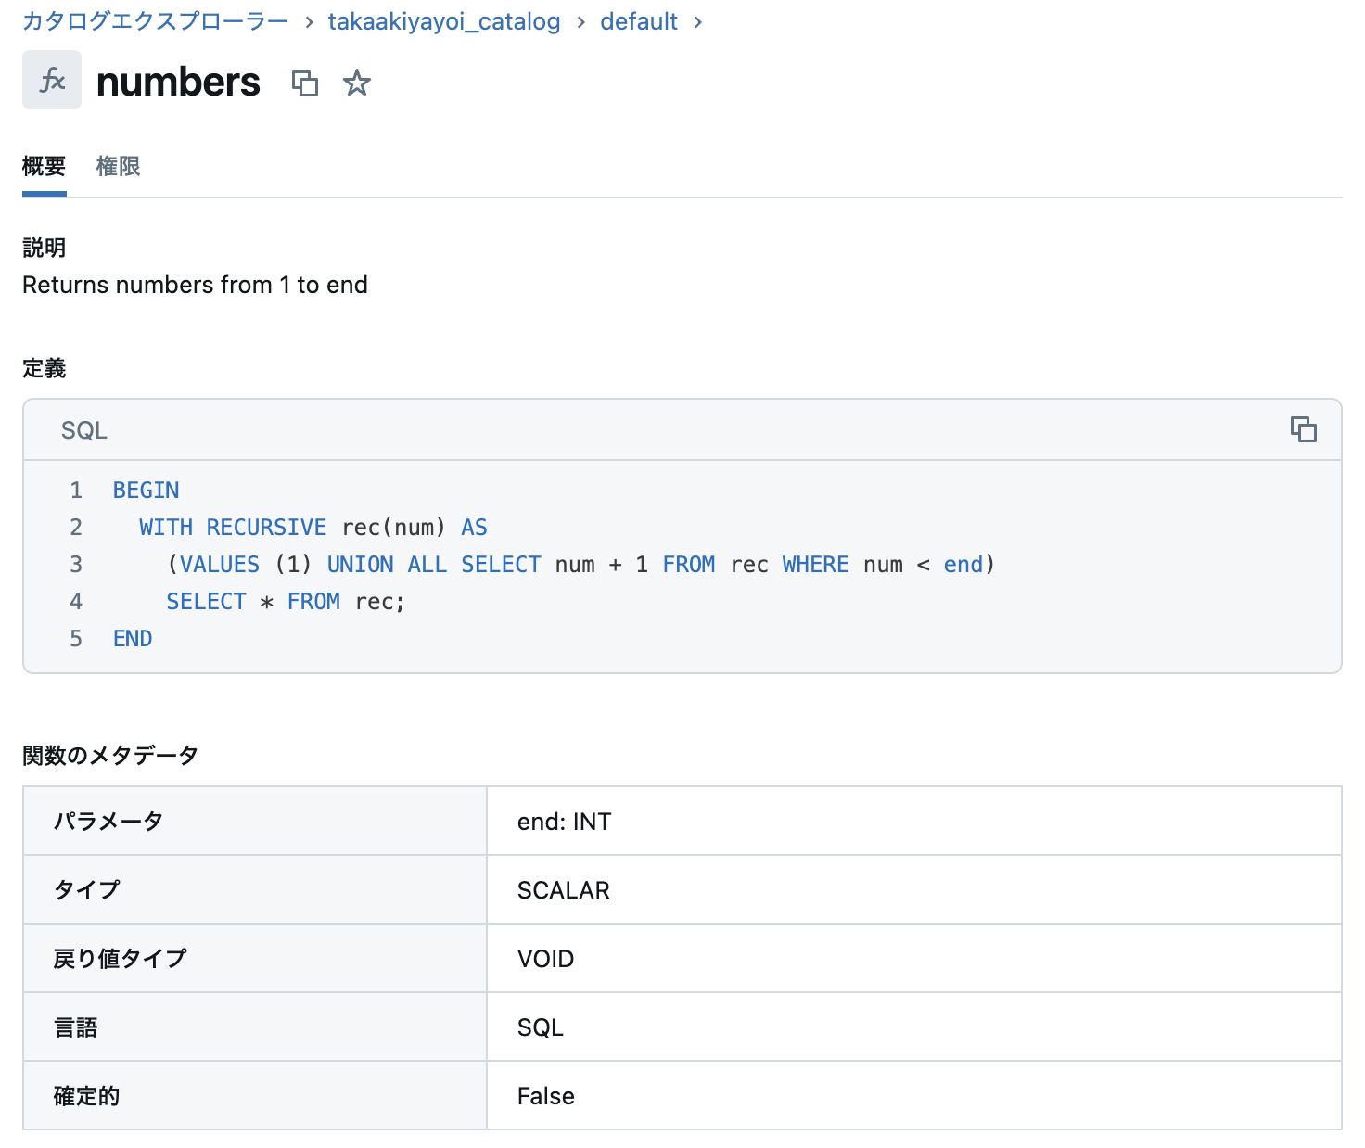Click the 定義 section heading
1365x1148 pixels.
click(45, 368)
